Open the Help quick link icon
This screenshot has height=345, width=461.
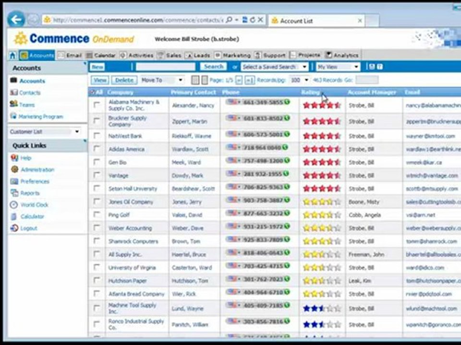pos(14,158)
